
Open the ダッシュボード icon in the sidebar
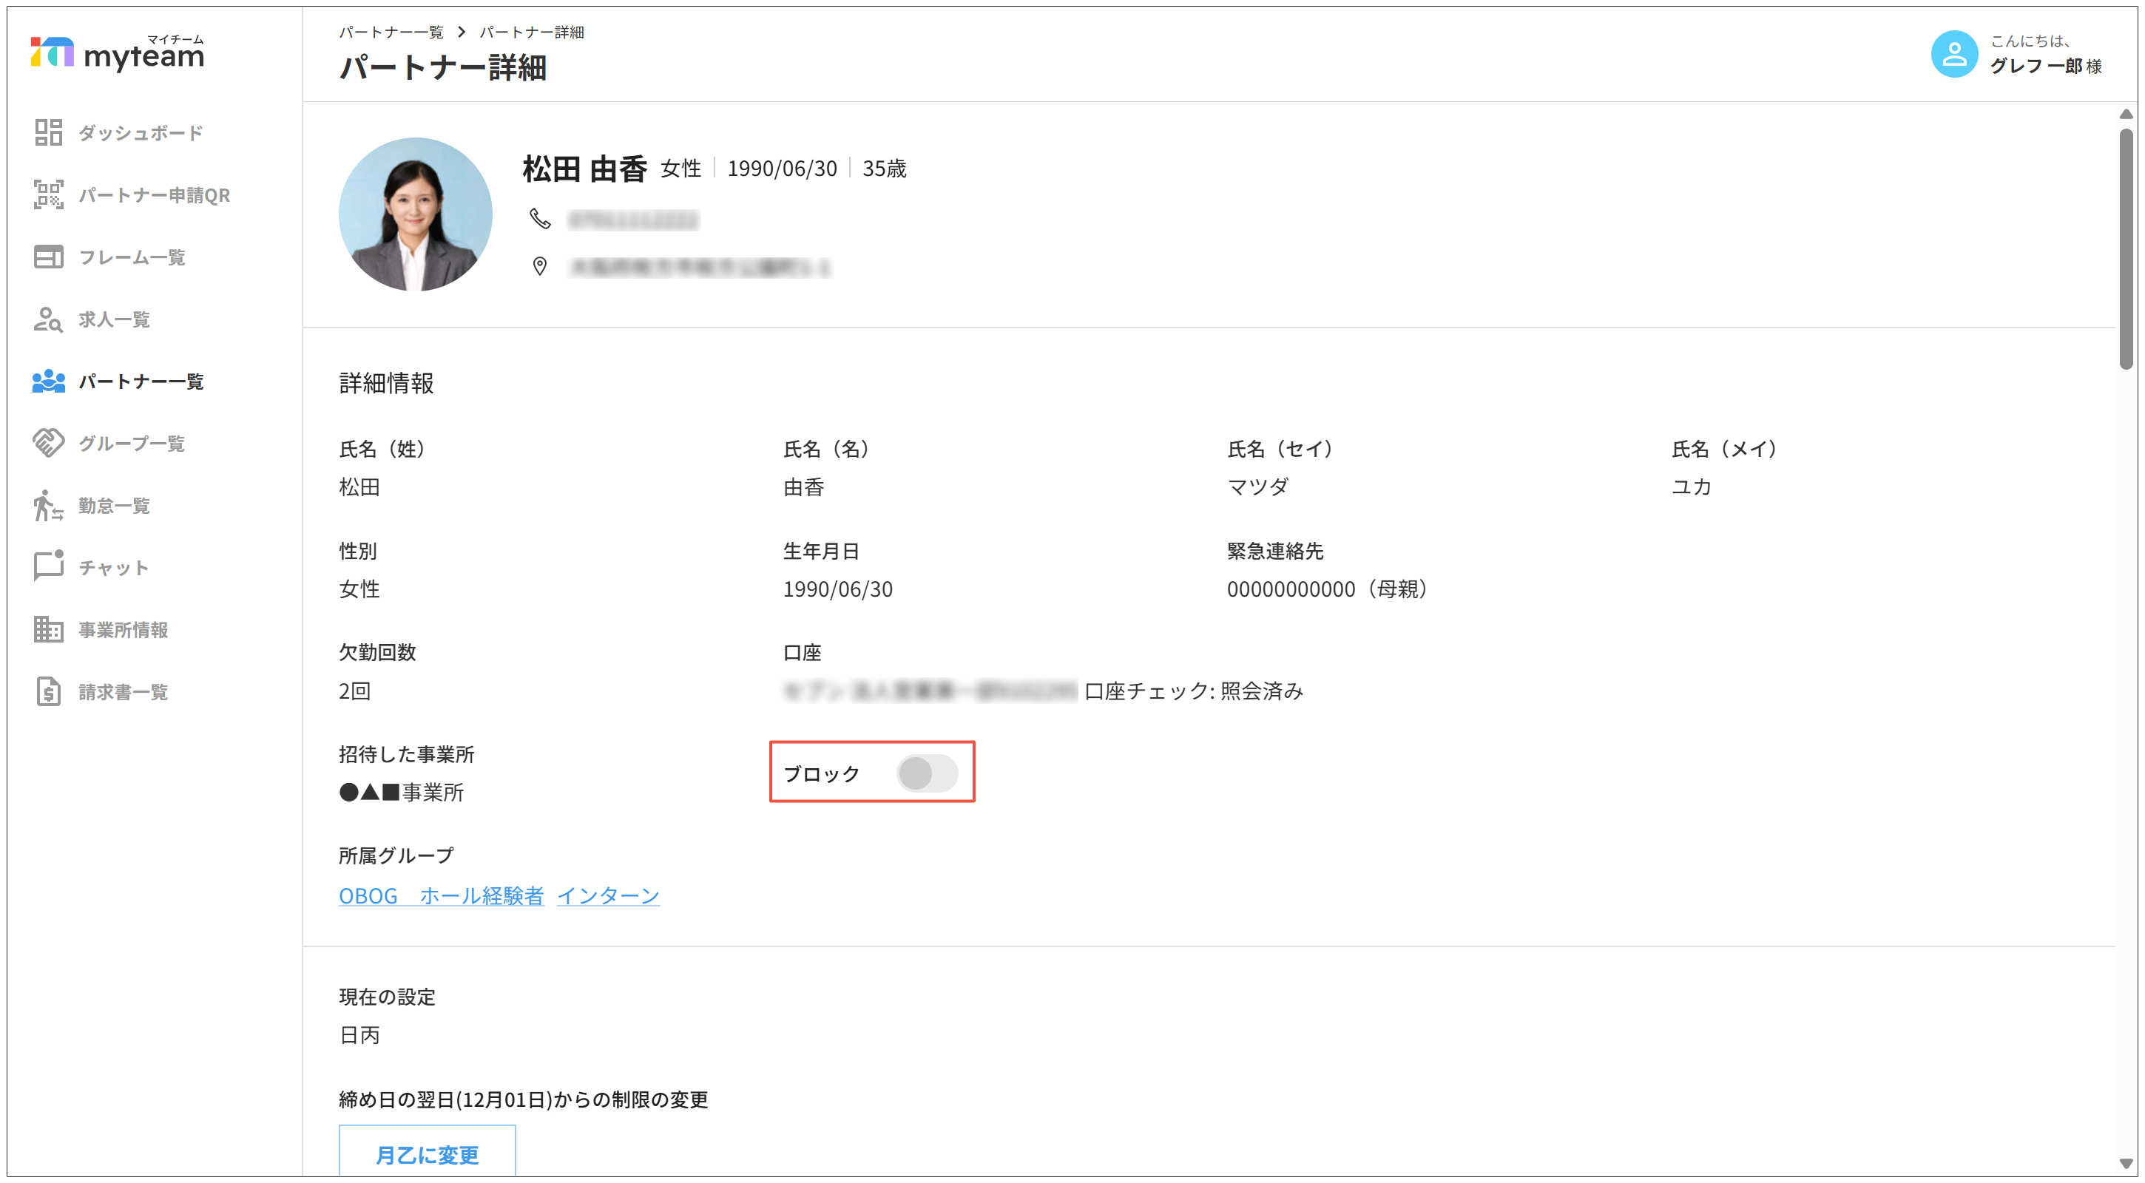[x=47, y=132]
